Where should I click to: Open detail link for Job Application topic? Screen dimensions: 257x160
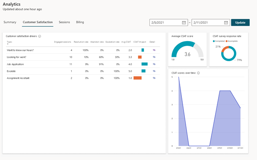pos(154,64)
